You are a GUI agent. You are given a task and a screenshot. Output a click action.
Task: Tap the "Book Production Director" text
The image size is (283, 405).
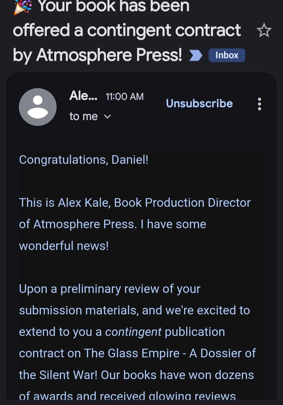point(182,203)
